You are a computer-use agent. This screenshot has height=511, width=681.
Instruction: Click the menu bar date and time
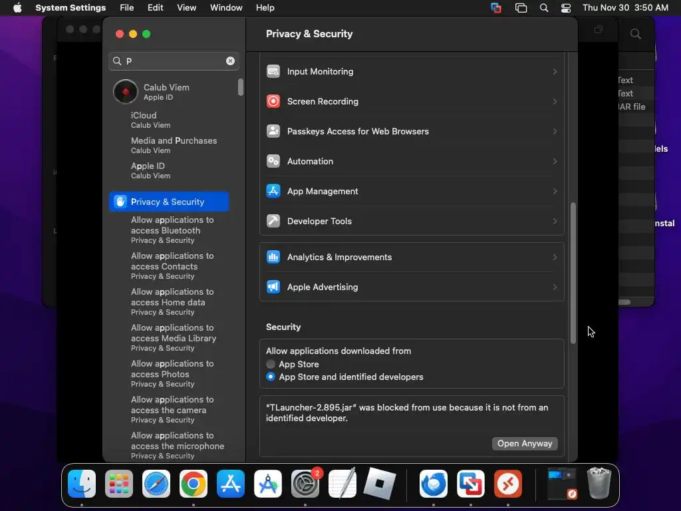[x=625, y=8]
